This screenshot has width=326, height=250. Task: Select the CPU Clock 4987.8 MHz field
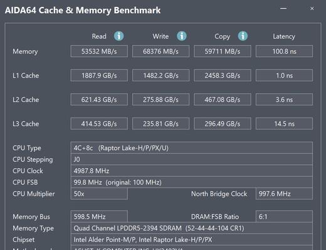point(192,171)
